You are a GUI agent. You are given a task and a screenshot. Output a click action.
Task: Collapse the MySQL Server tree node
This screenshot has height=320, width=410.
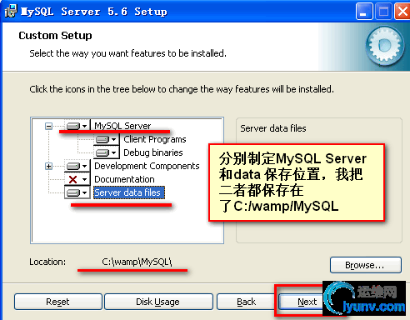[48, 126]
